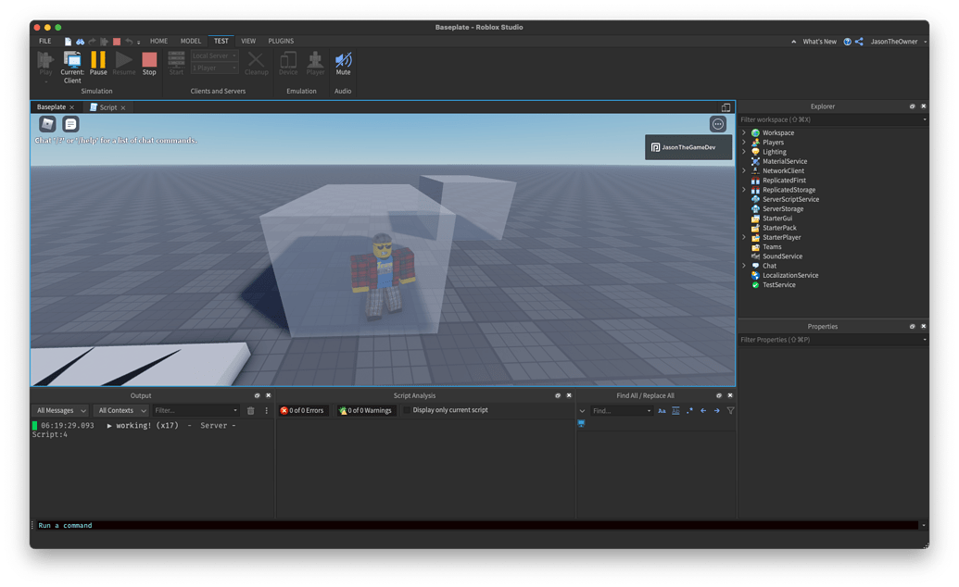Pause the running simulation

click(98, 62)
